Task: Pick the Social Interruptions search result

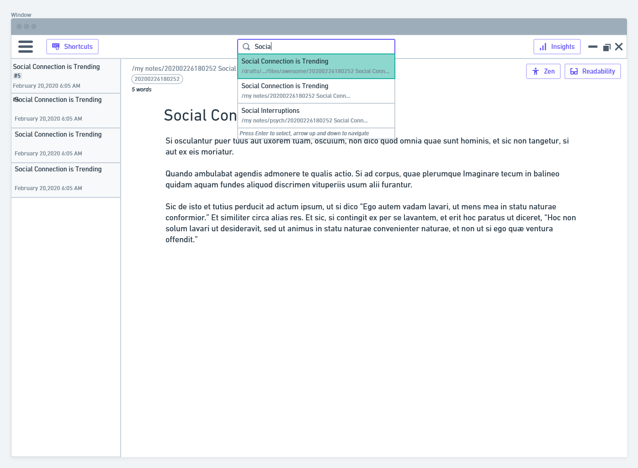Action: (316, 116)
